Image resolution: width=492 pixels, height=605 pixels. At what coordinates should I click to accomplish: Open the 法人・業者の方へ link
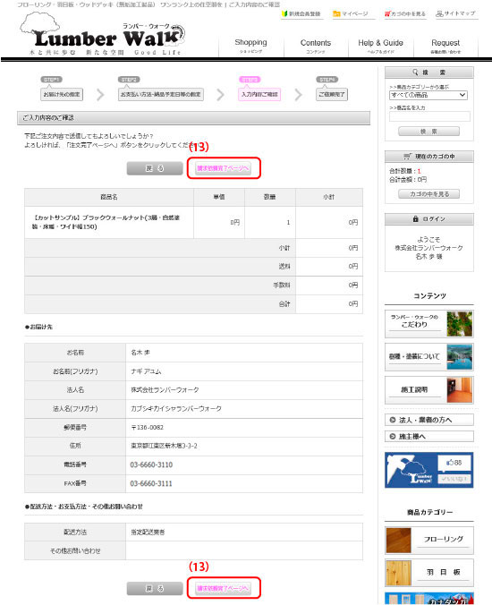click(x=429, y=420)
